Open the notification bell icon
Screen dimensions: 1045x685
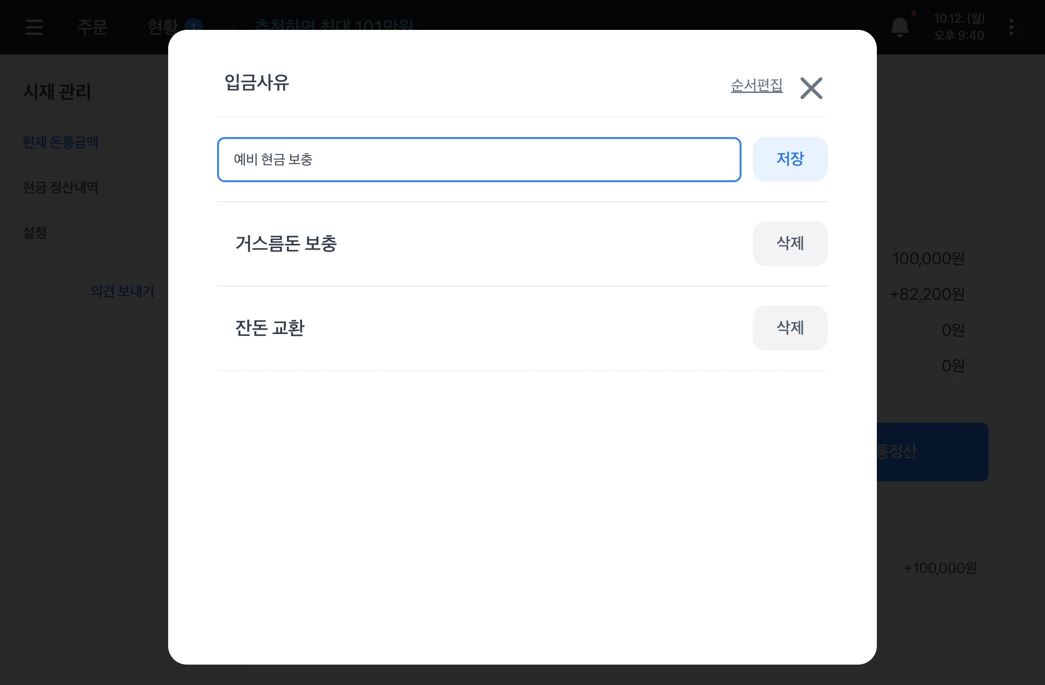tap(900, 27)
